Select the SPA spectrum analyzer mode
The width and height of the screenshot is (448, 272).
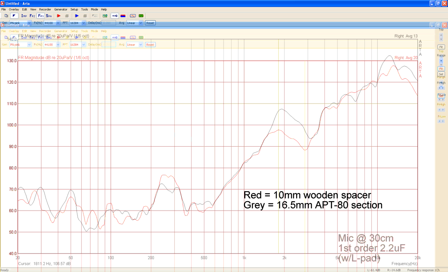pos(49,16)
